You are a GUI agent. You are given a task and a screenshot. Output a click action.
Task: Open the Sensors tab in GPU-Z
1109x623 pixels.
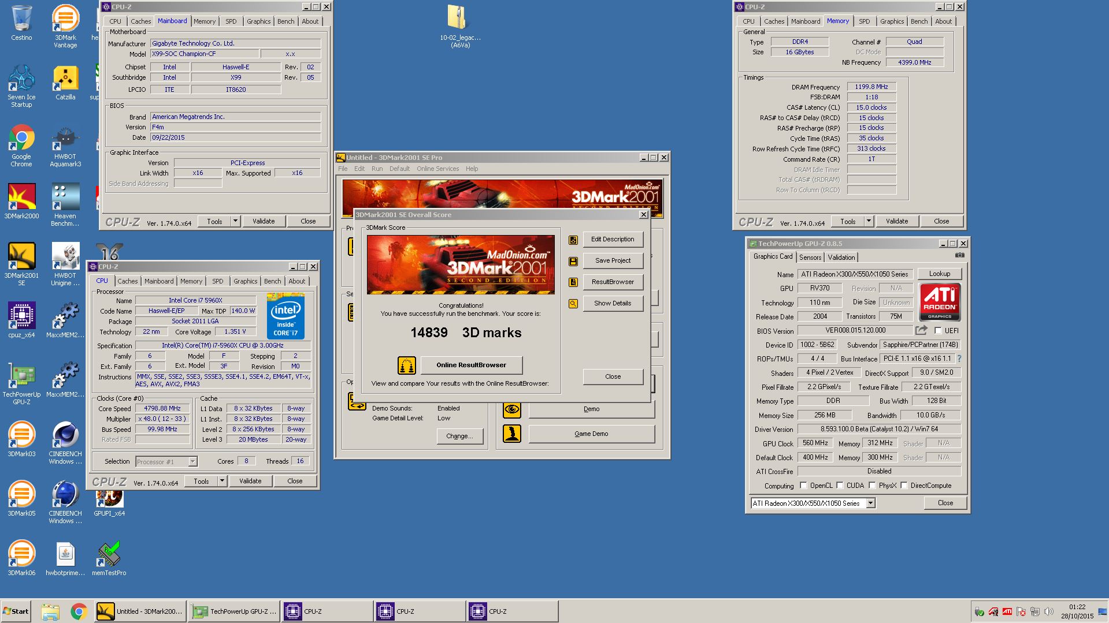[x=810, y=258]
